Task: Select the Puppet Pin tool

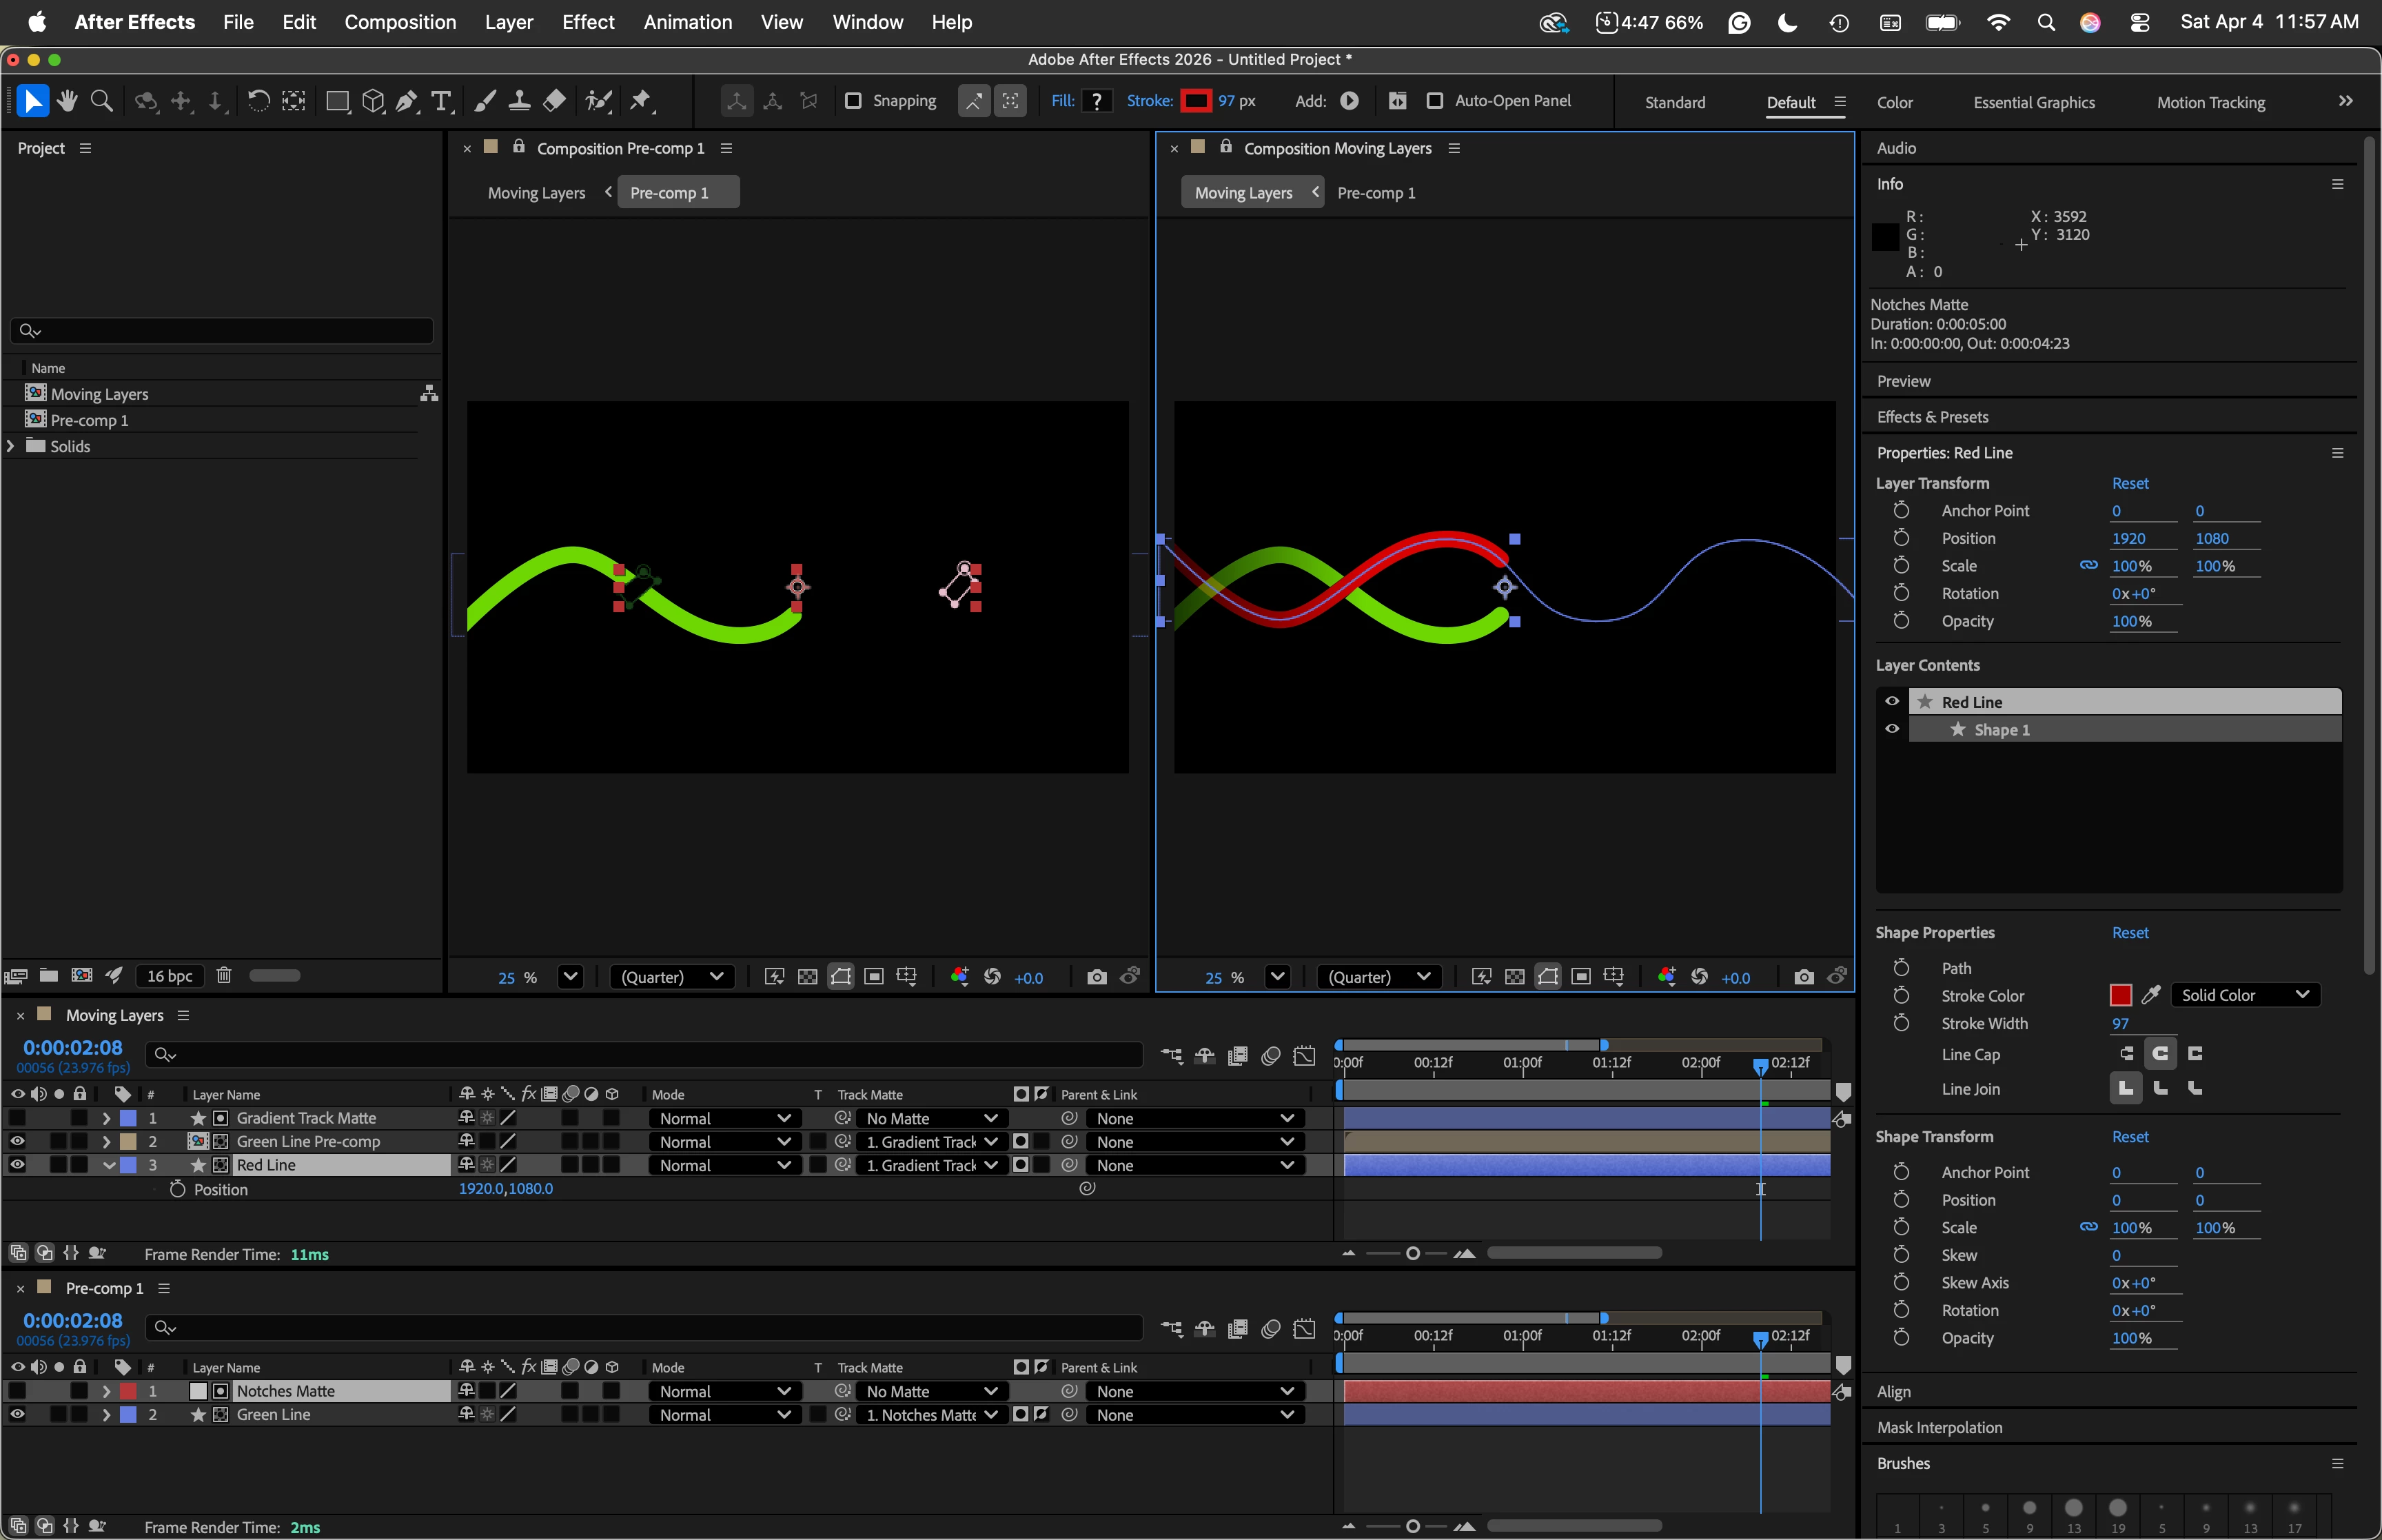Action: click(x=641, y=101)
